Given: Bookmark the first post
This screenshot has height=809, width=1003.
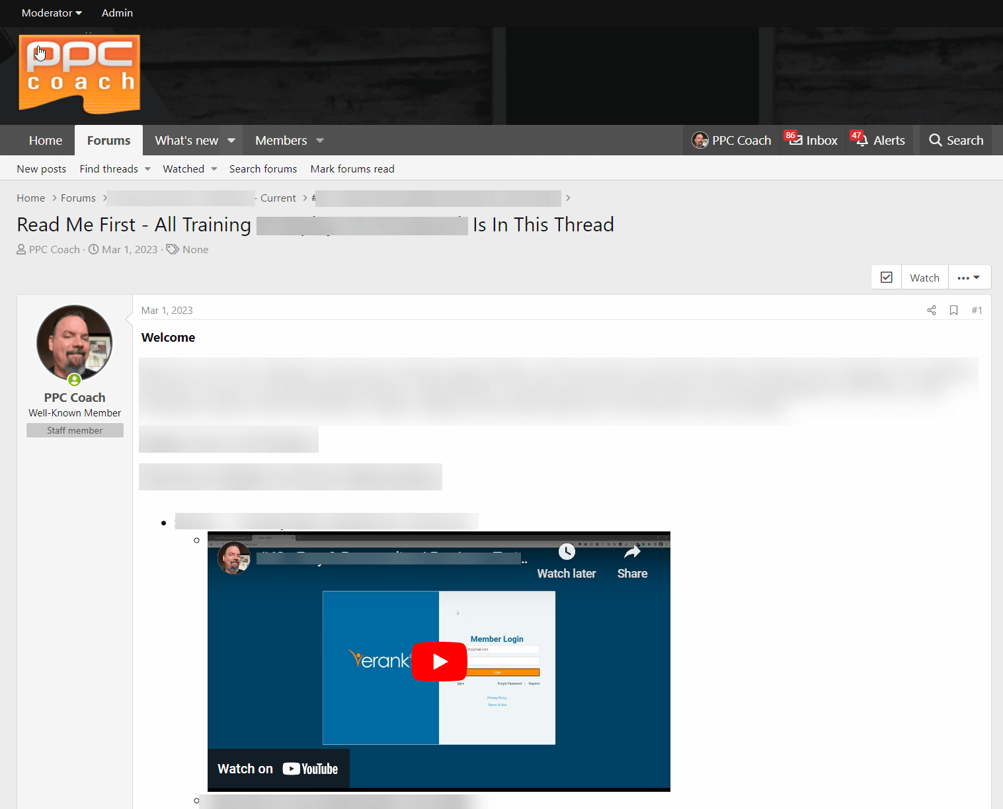Looking at the screenshot, I should [953, 310].
